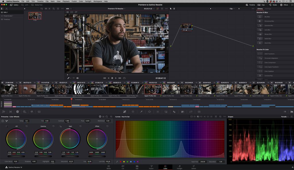Select PowerGrade 1 in the gallery sidebar
Viewport: 294px width, 170px height.
pos(9,16)
